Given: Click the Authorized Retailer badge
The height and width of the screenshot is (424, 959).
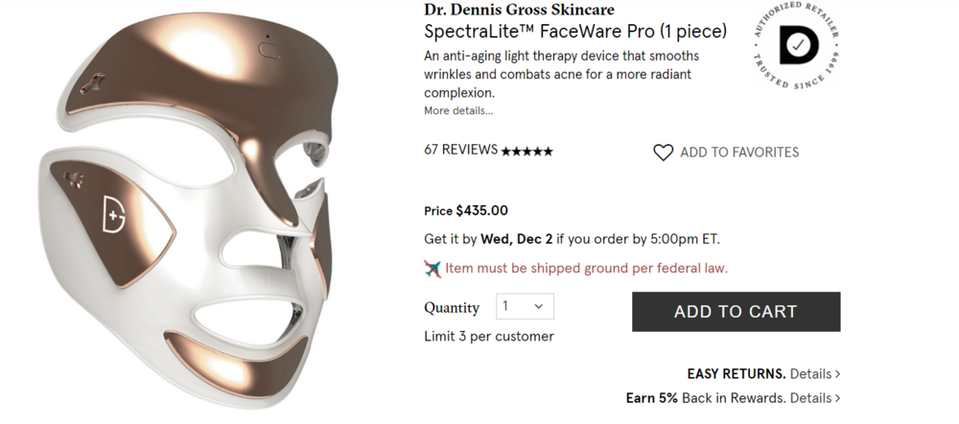Looking at the screenshot, I should [x=796, y=45].
